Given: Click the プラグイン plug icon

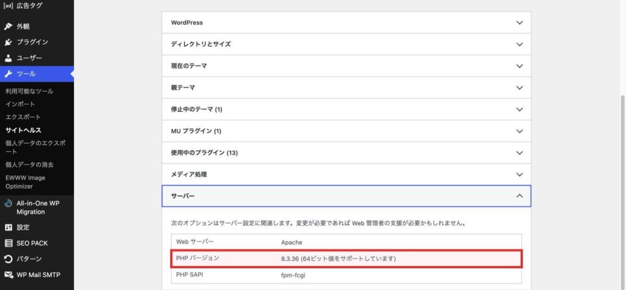Looking at the screenshot, I should coord(9,42).
